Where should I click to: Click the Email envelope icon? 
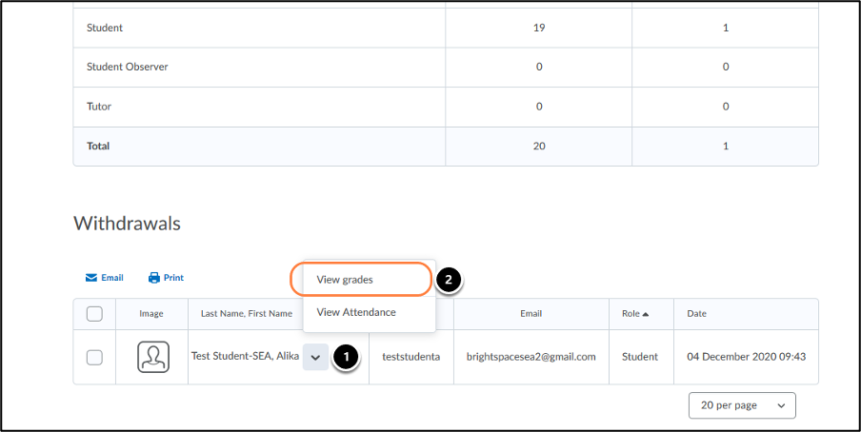pos(91,278)
